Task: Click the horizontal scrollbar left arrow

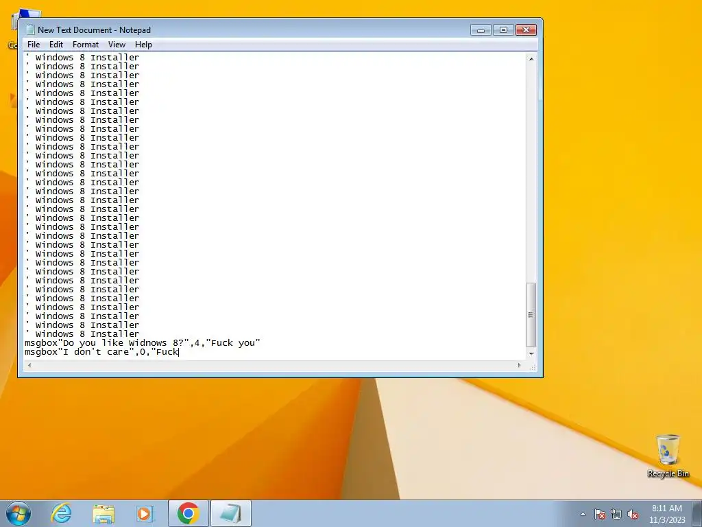Action: pos(29,365)
